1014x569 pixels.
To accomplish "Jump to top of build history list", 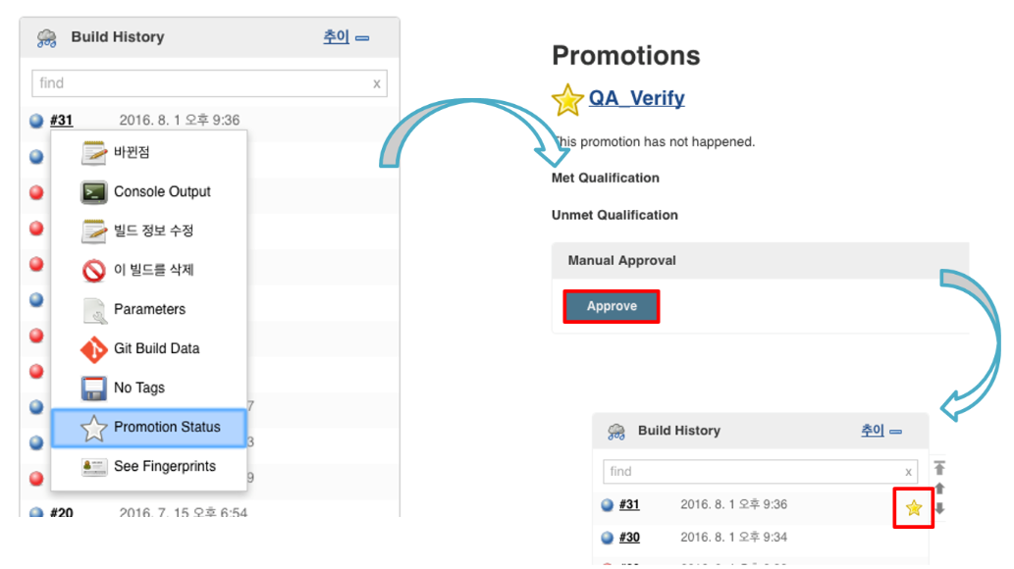I will point(939,468).
